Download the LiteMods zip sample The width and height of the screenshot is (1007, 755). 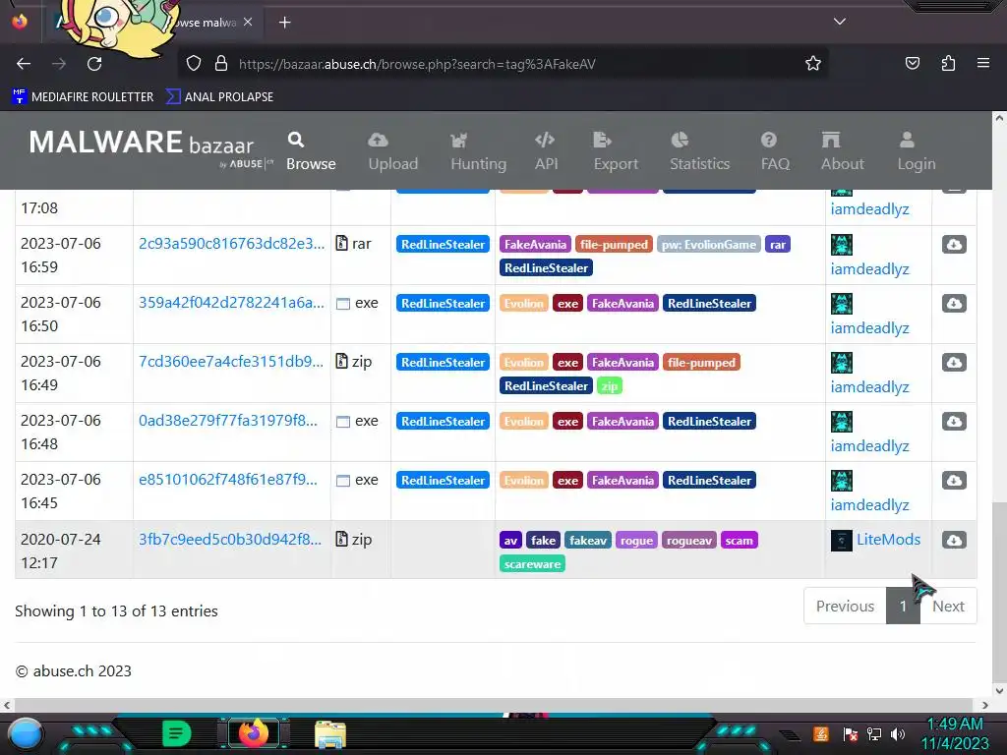pos(954,540)
